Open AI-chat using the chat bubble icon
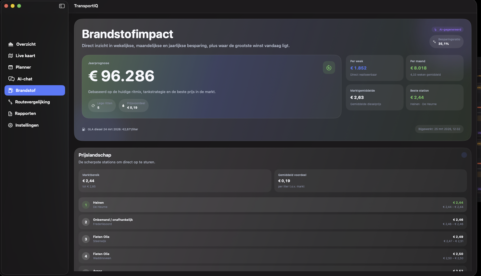481x276 pixels. [x=11, y=79]
